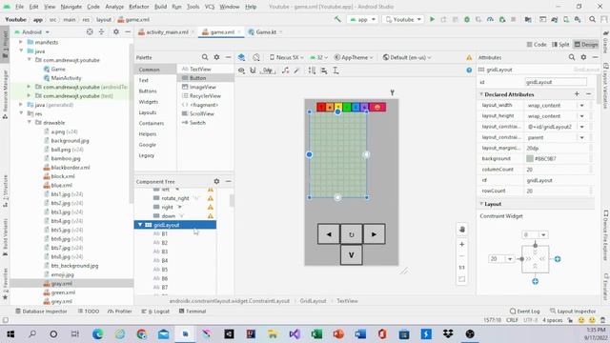
Task: Hide the Palette panel with minus icon
Action: [x=229, y=57]
